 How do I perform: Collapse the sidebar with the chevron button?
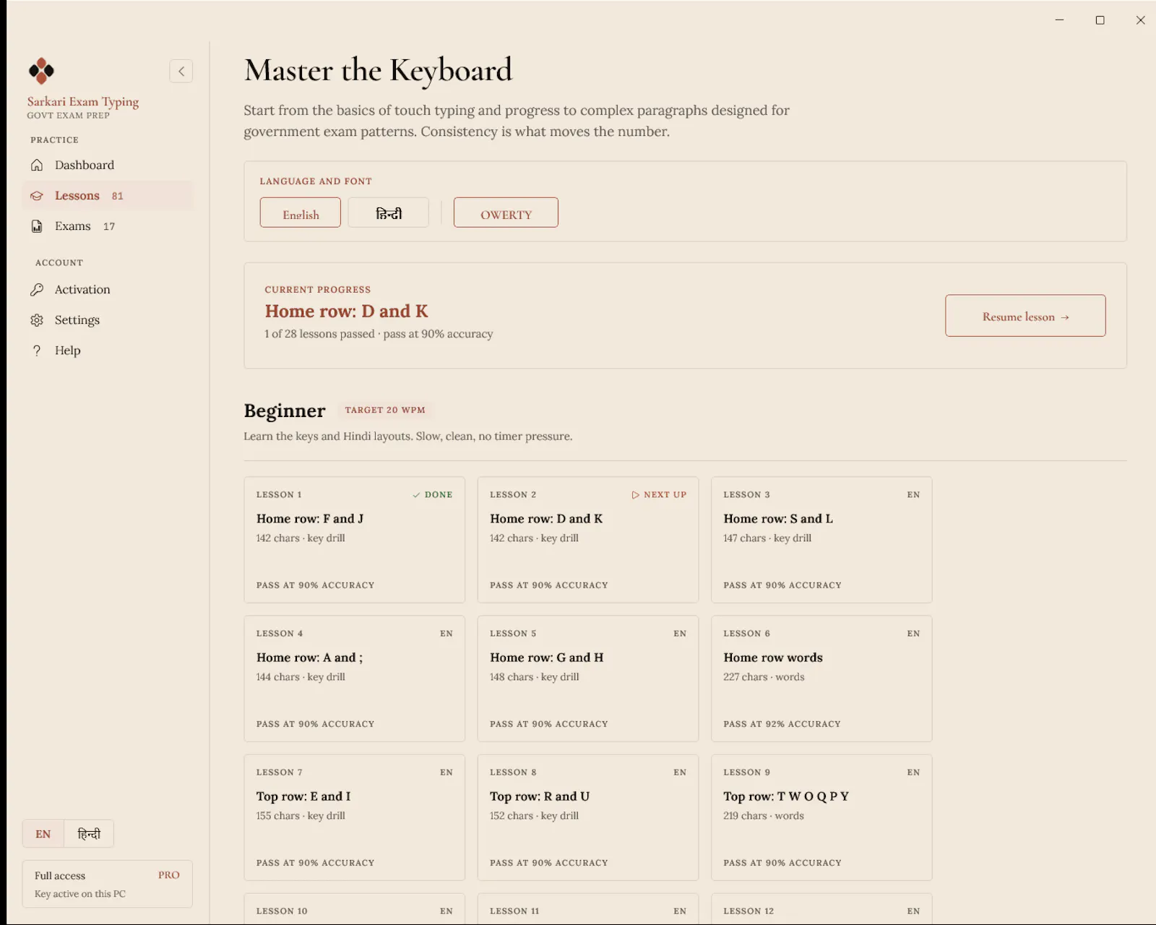pos(181,71)
